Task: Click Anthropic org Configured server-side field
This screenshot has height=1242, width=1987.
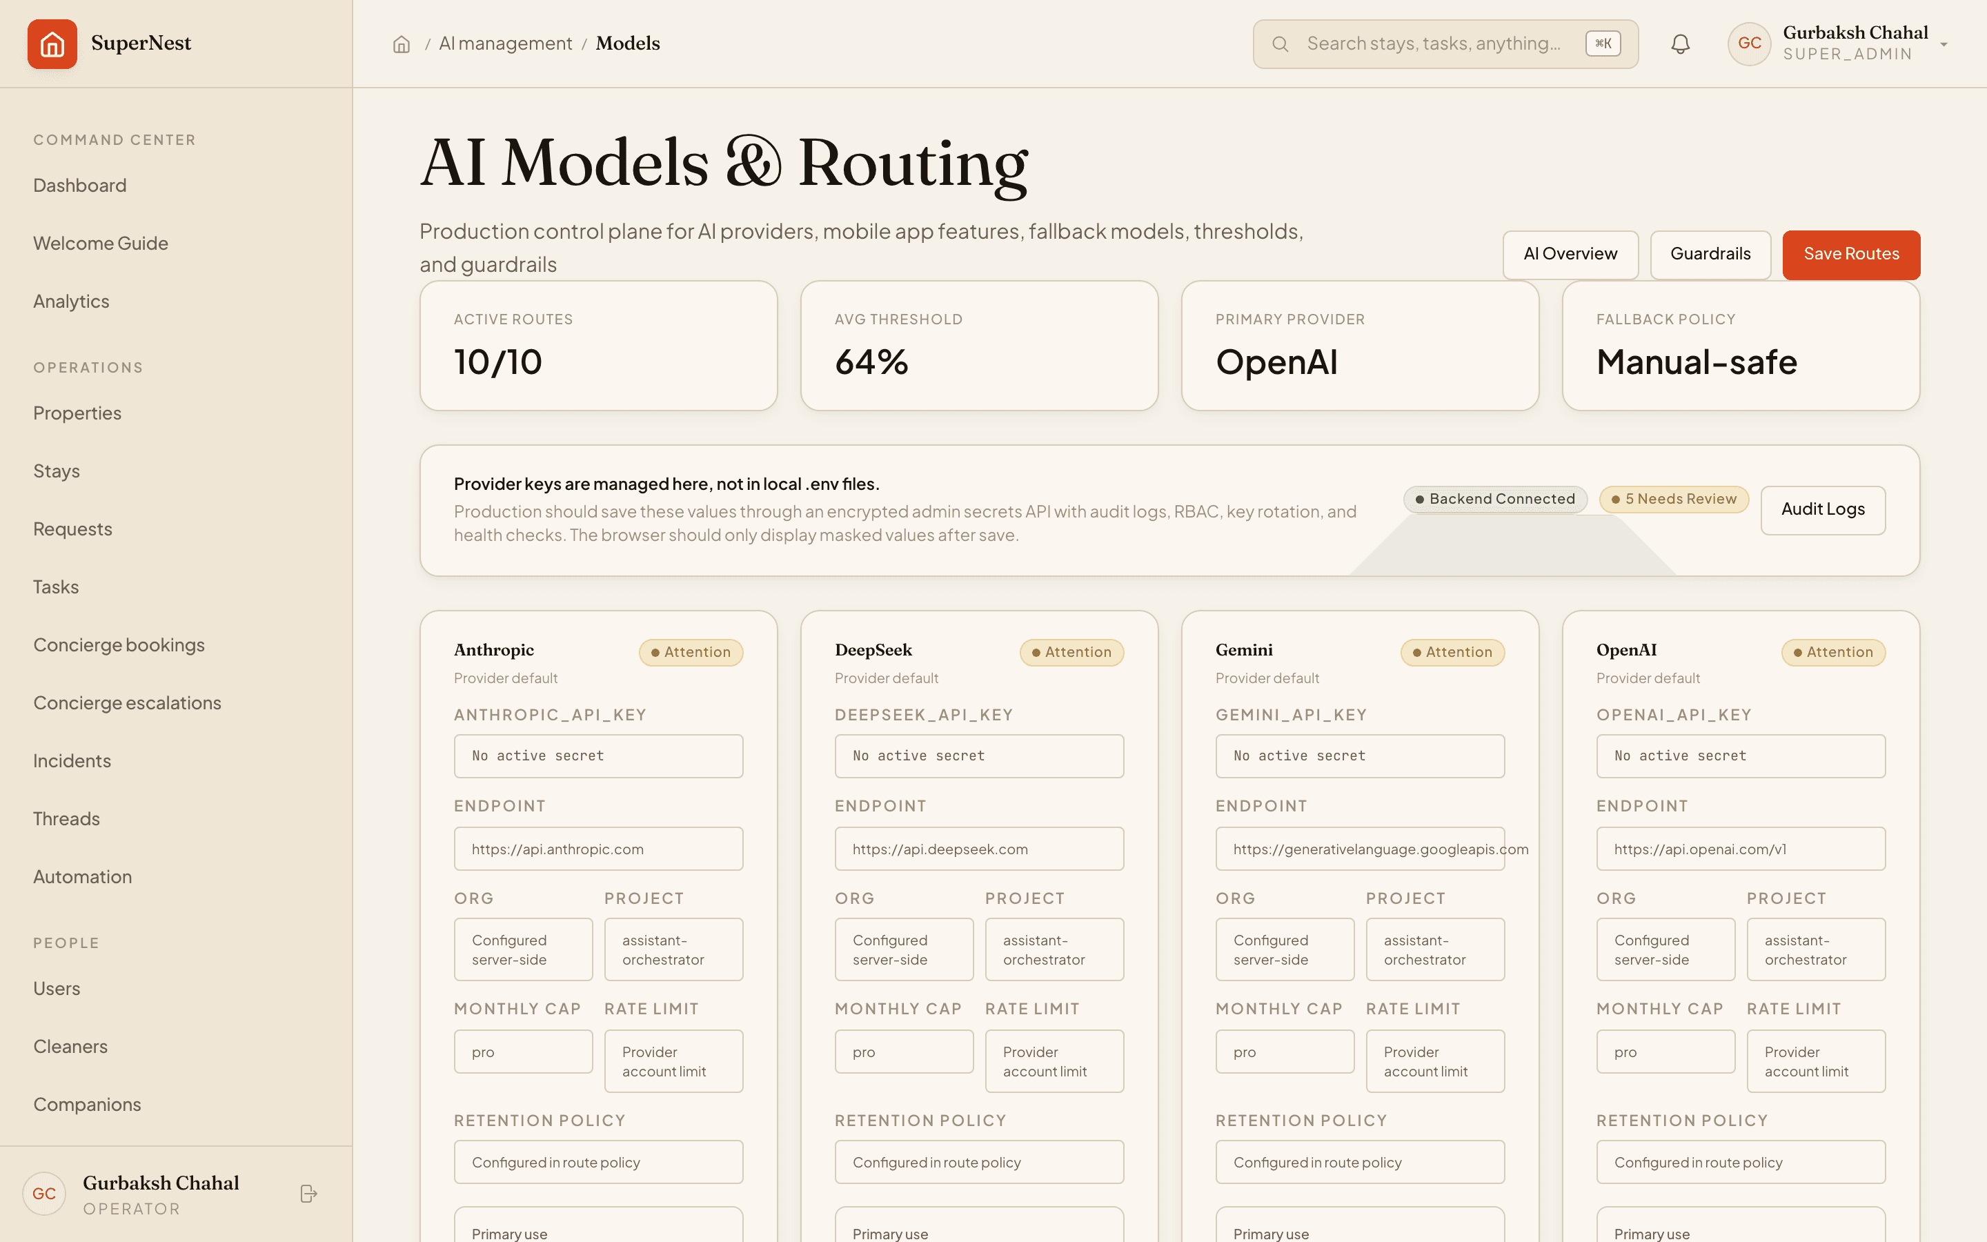Action: (x=523, y=949)
